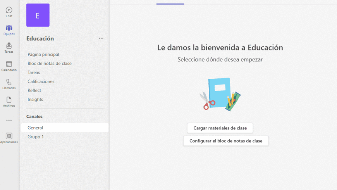This screenshot has width=337, height=190.
Task: Open Bloc de notas de clase
Action: [x=50, y=64]
